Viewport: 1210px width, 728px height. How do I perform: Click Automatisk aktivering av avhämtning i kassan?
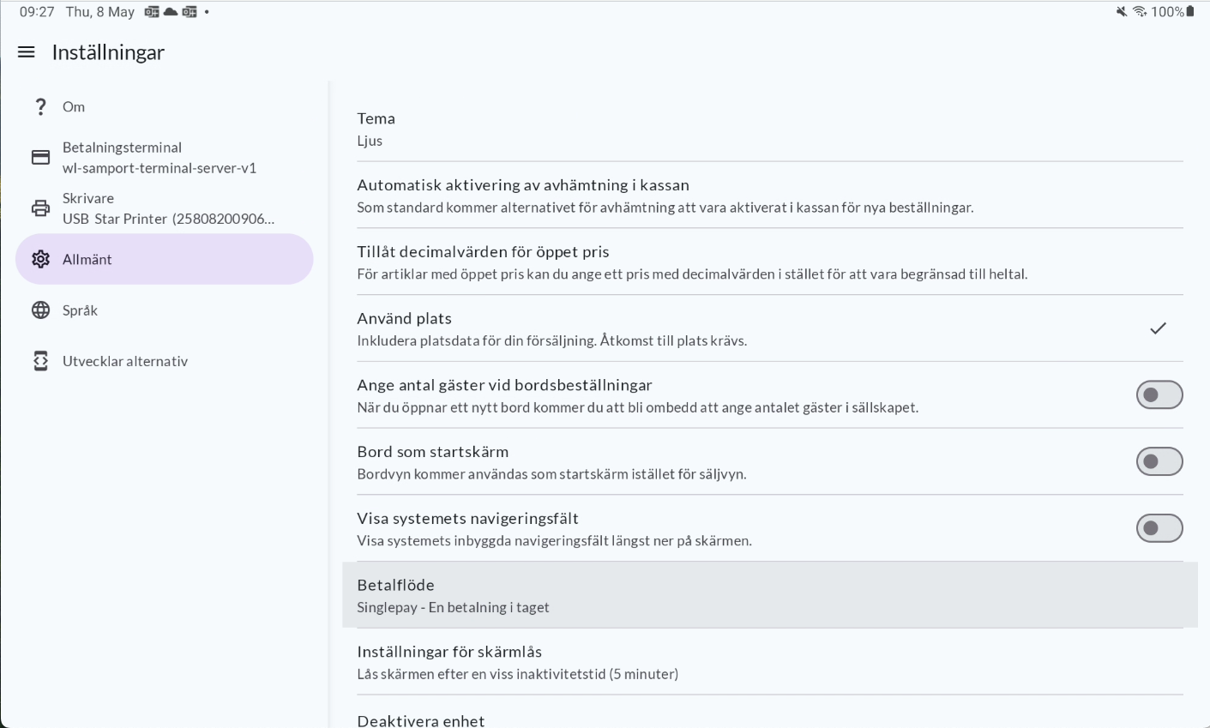[x=770, y=196]
